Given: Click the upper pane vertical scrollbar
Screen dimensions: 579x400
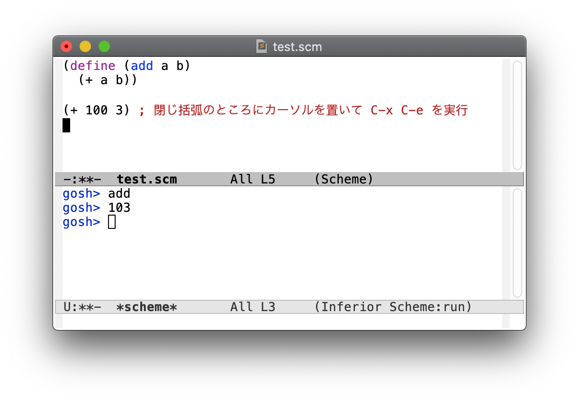Looking at the screenshot, I should tap(517, 115).
